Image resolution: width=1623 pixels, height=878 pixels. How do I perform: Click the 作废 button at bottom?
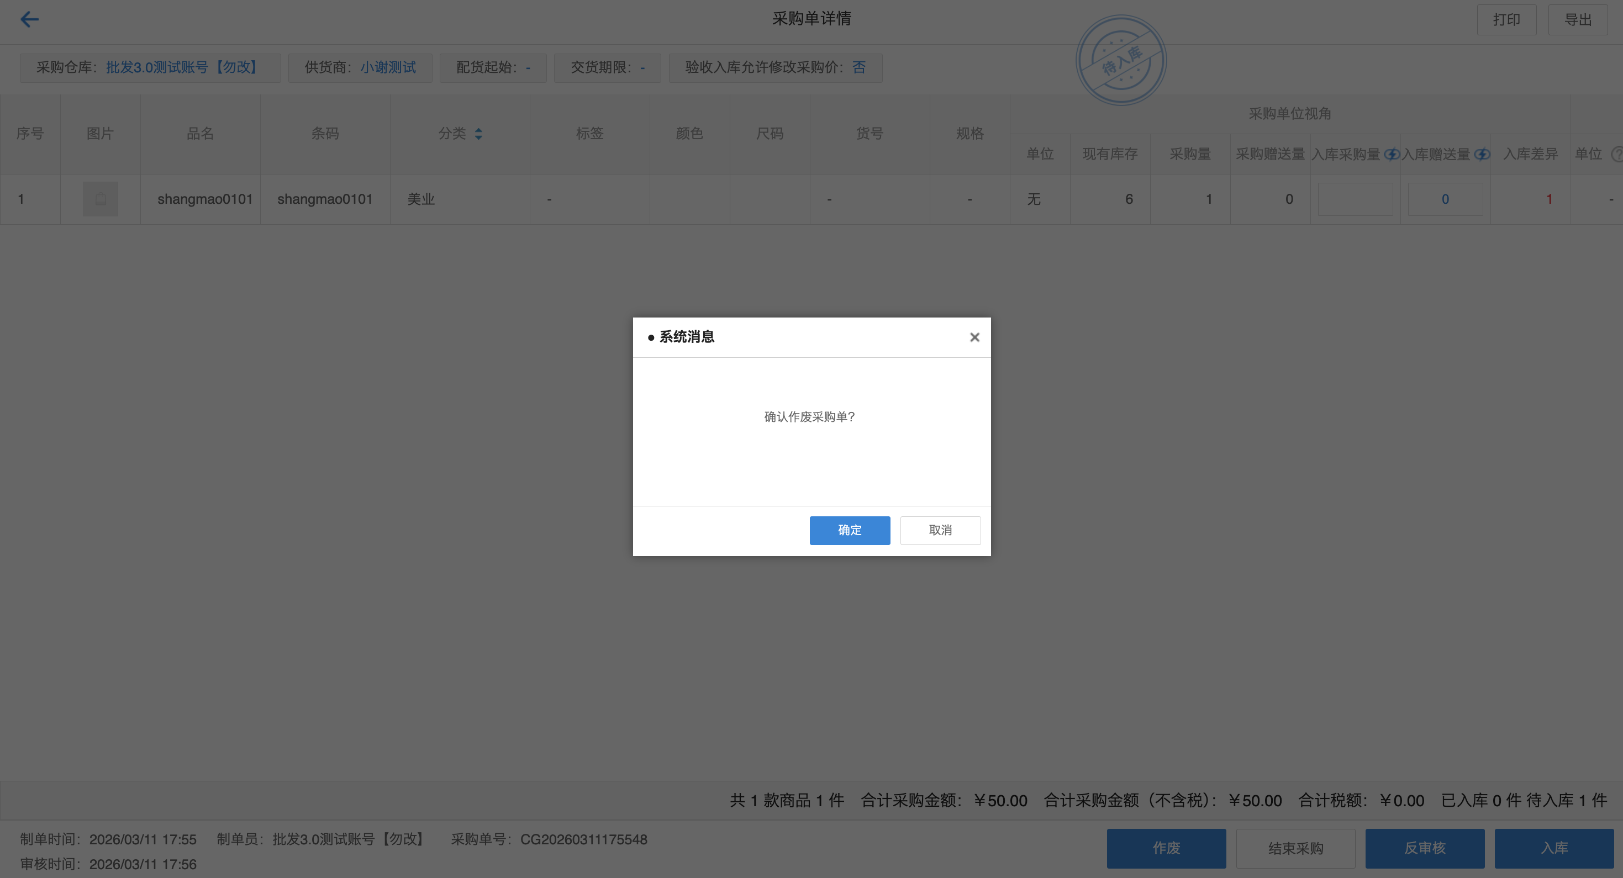[1166, 848]
